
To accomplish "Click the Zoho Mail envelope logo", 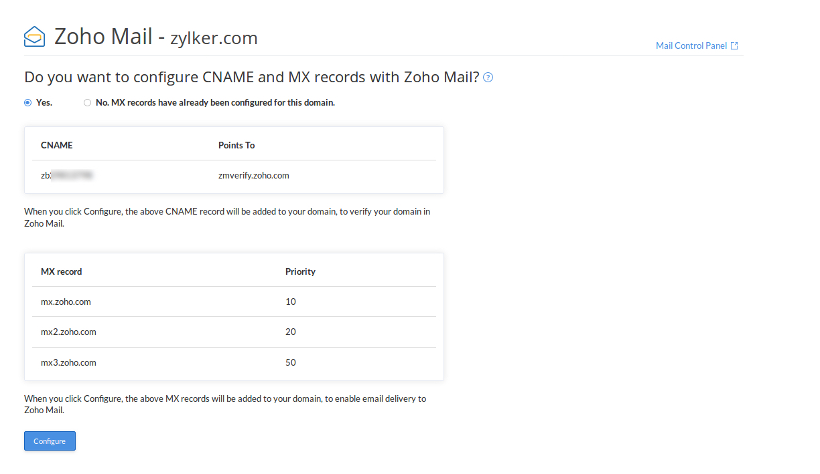I will click(x=34, y=36).
